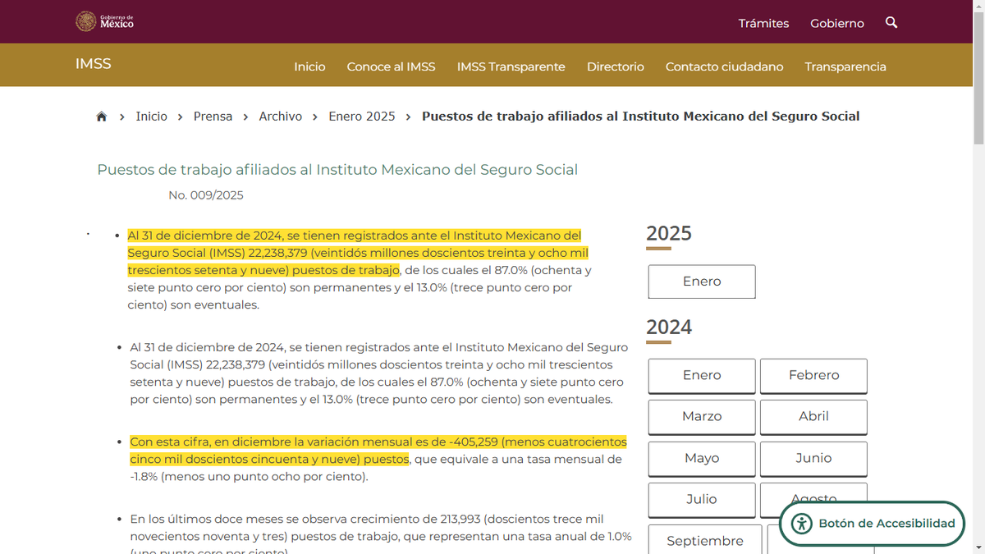
Task: Select Enero button under 2025
Action: (702, 282)
